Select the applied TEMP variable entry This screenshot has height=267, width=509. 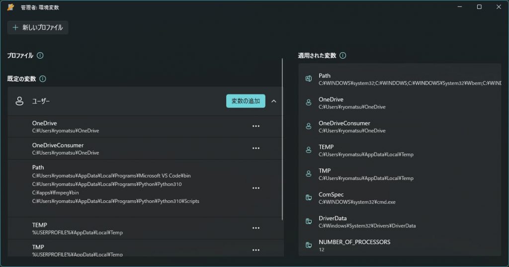(400, 150)
